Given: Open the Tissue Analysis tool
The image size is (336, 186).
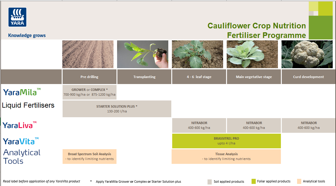Looking at the screenshot, I should [226, 156].
